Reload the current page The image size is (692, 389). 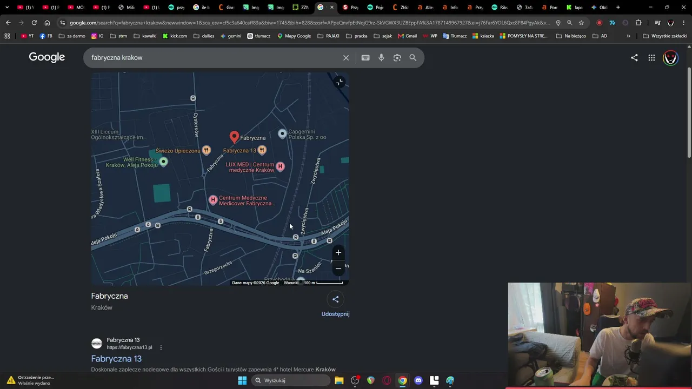click(34, 23)
